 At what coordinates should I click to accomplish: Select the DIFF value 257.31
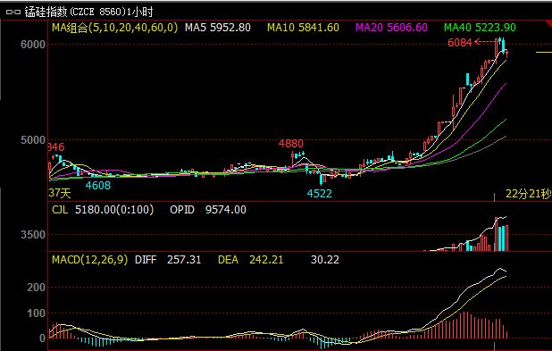coord(184,260)
